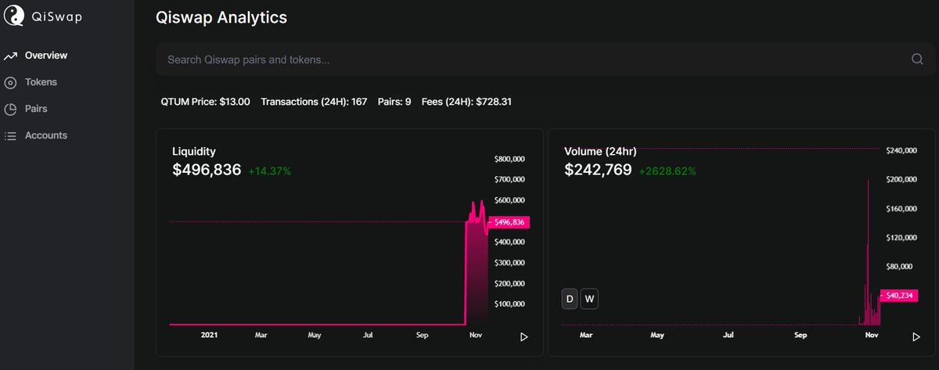Click the $240,000 axis label on Volume chart

[901, 150]
